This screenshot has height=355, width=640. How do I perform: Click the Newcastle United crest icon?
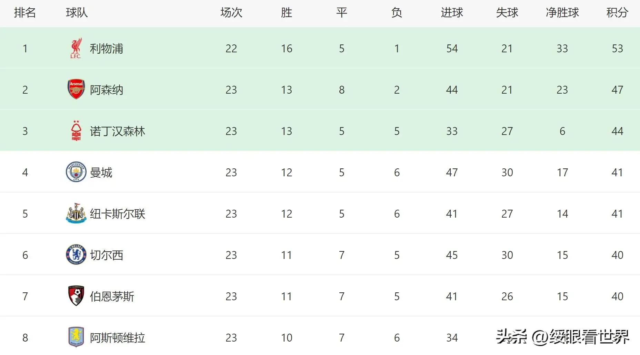point(76,213)
